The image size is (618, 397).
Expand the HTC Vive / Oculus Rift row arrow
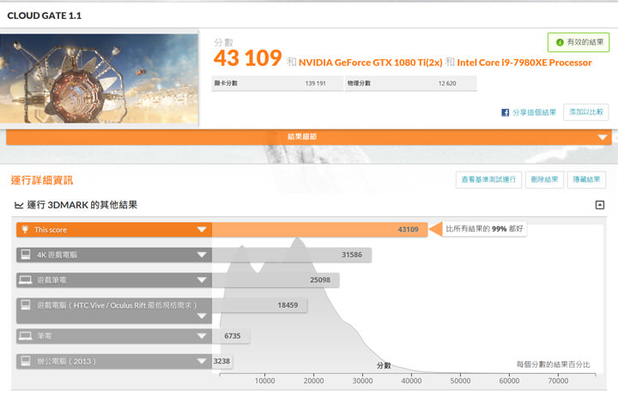click(x=202, y=316)
